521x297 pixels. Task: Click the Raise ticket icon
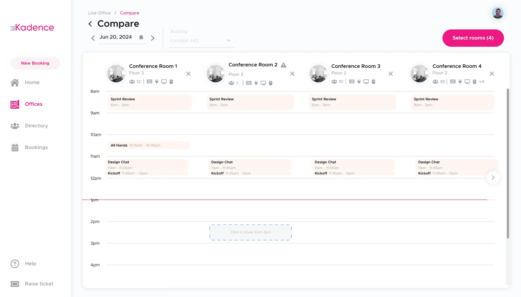(15, 284)
